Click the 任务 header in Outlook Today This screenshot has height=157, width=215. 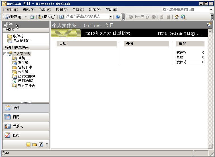pos(146,44)
